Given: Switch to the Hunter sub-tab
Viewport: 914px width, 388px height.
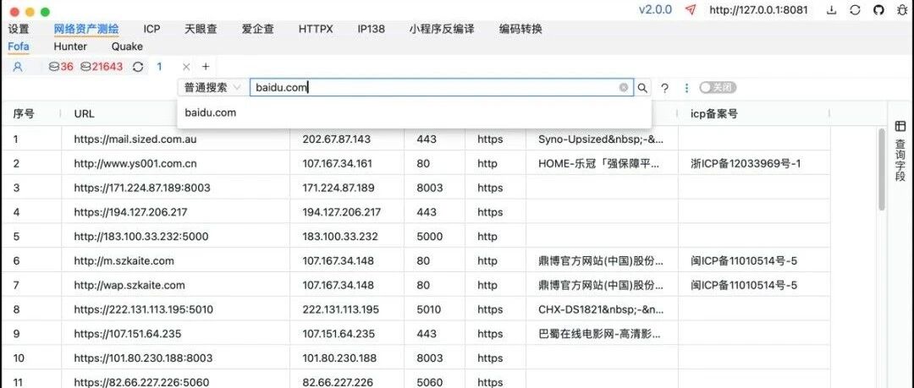Looking at the screenshot, I should [x=70, y=46].
